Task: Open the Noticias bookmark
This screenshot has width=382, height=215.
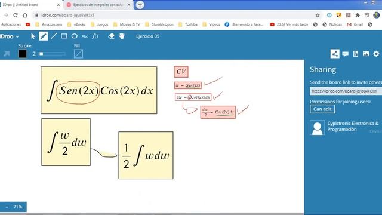Action: tap(332, 24)
